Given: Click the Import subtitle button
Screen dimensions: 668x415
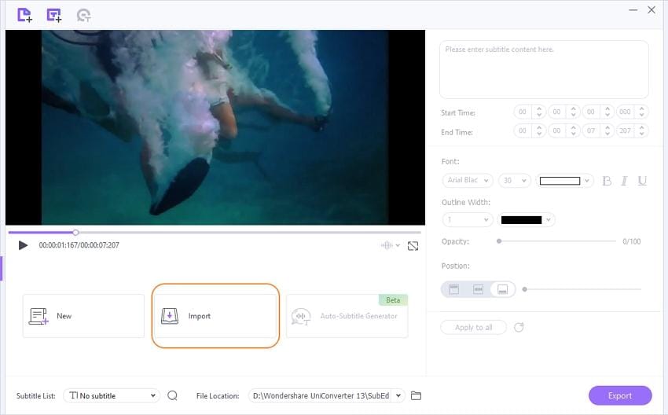Looking at the screenshot, I should click(215, 316).
